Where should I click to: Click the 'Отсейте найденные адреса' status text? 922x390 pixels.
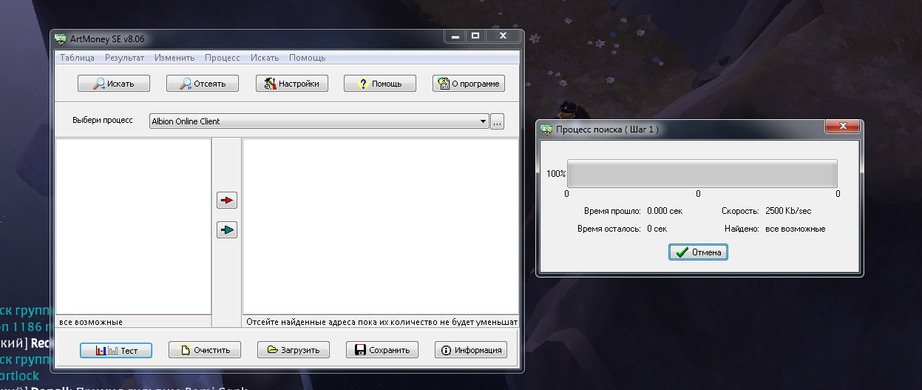point(382,322)
